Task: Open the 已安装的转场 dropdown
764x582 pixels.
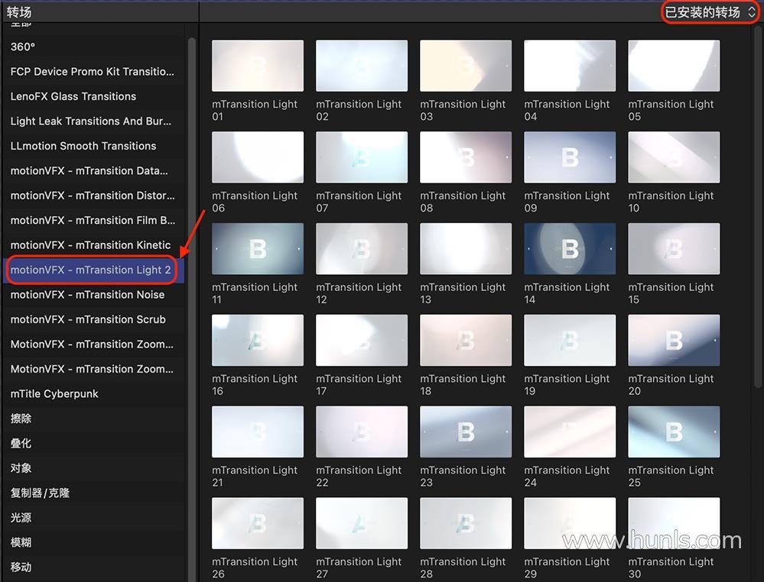Action: tap(710, 11)
